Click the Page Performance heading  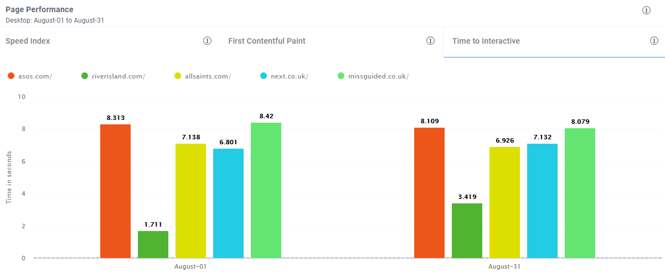click(39, 10)
